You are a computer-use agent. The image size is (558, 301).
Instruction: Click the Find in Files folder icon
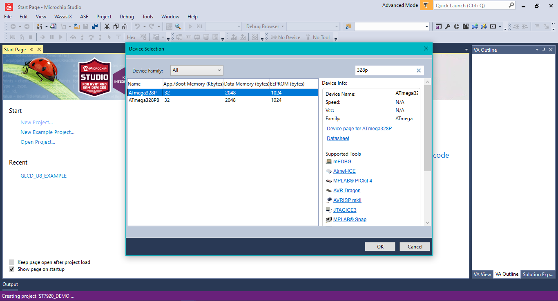pos(348,26)
